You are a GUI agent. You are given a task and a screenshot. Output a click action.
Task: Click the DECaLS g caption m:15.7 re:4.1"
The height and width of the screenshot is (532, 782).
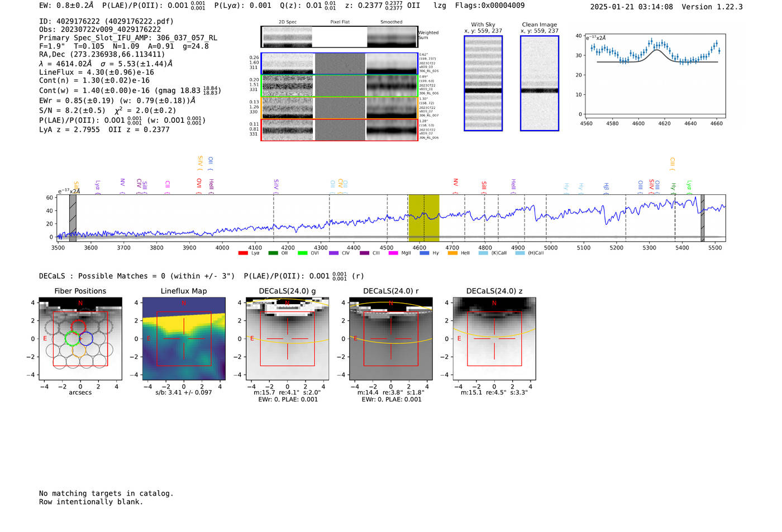pos(288,392)
